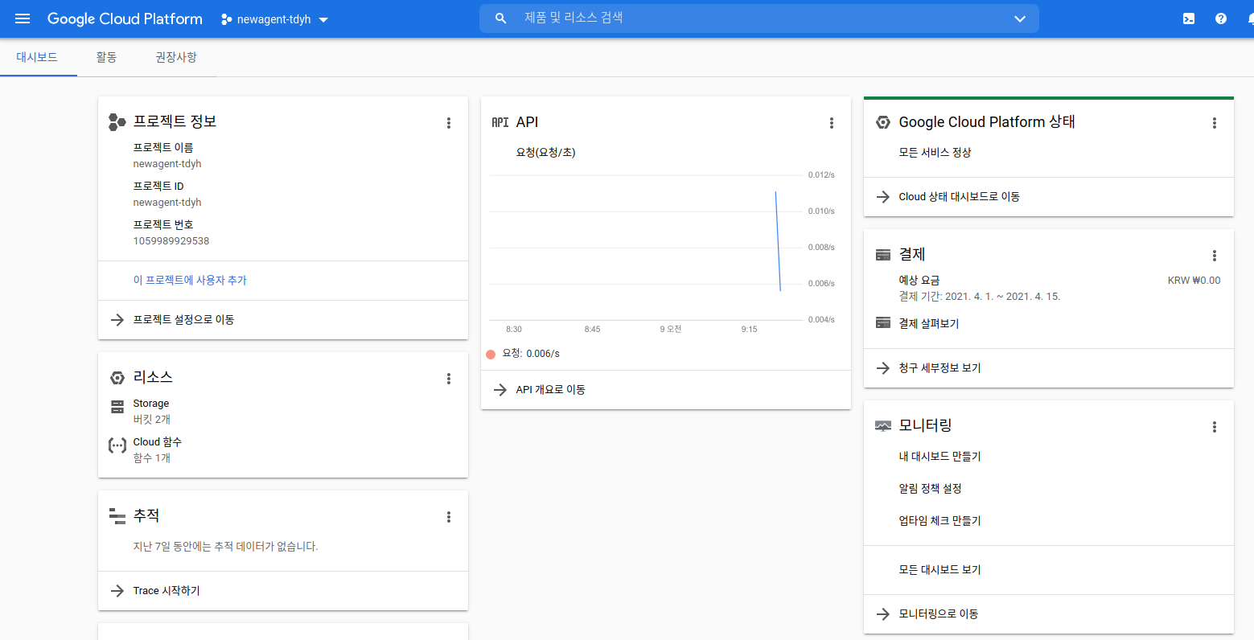
Task: Click the API card header icon
Action: [x=500, y=122]
